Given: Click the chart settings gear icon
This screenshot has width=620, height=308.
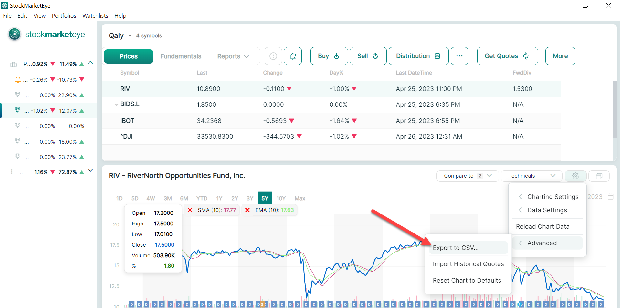Looking at the screenshot, I should click(575, 176).
